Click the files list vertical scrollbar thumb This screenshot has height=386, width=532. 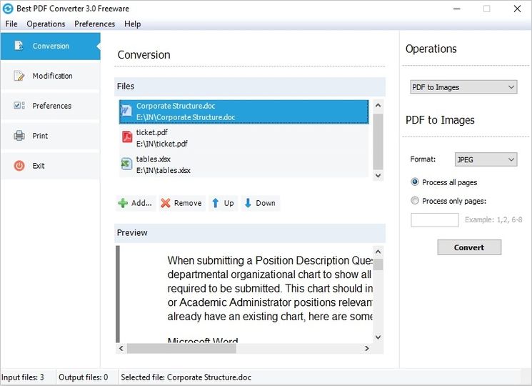(378, 142)
